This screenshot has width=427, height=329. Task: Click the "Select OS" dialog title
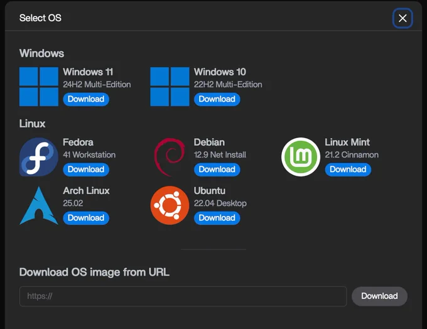[40, 18]
